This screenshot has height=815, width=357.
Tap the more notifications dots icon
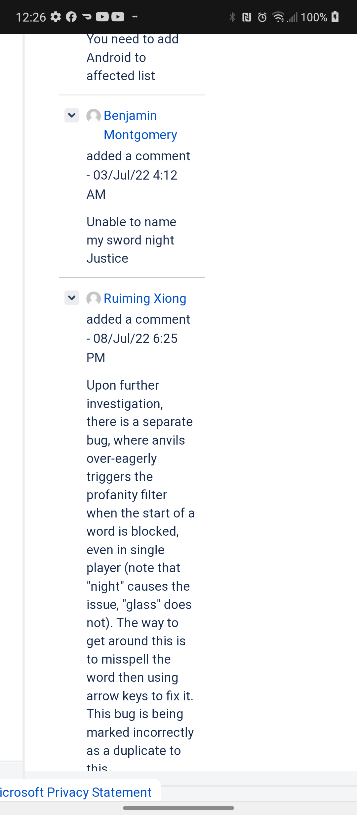click(x=135, y=17)
